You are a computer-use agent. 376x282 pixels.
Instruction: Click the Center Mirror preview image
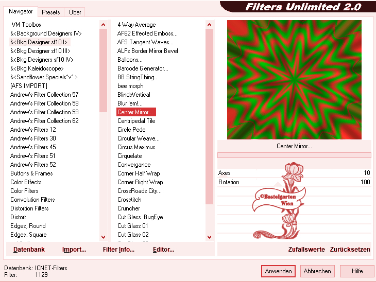[x=294, y=80]
